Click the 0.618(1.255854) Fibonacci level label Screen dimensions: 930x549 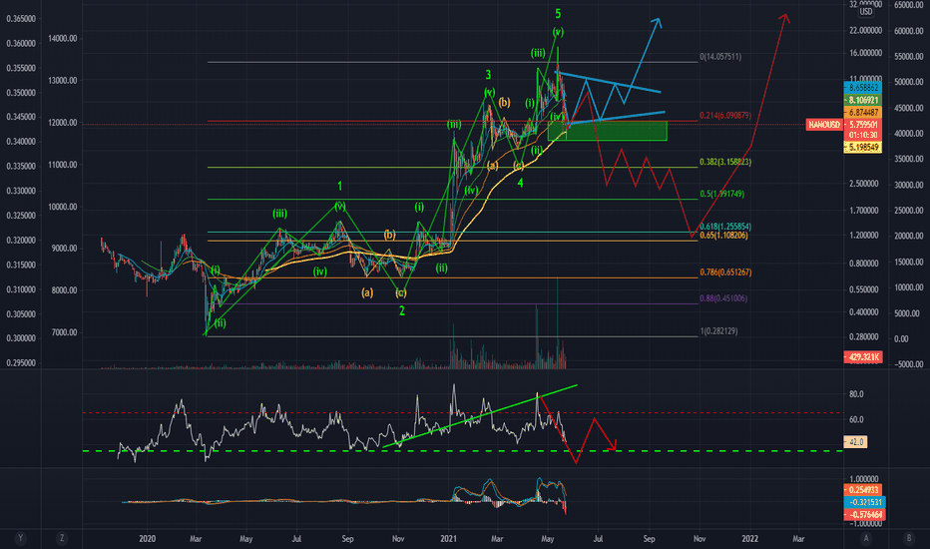coord(725,227)
